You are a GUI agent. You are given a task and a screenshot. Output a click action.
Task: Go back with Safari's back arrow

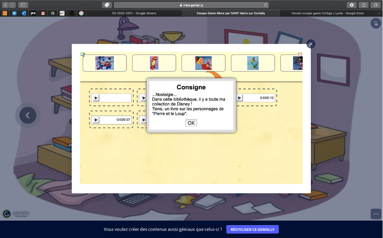5,5
